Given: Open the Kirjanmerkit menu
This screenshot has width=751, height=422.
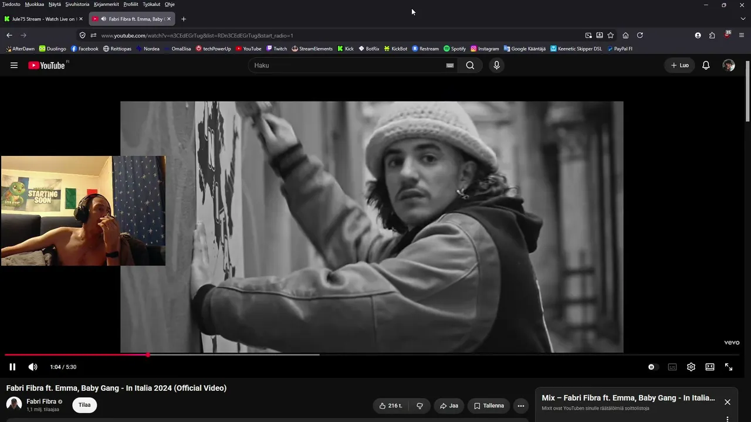Looking at the screenshot, I should pyautogui.click(x=106, y=4).
